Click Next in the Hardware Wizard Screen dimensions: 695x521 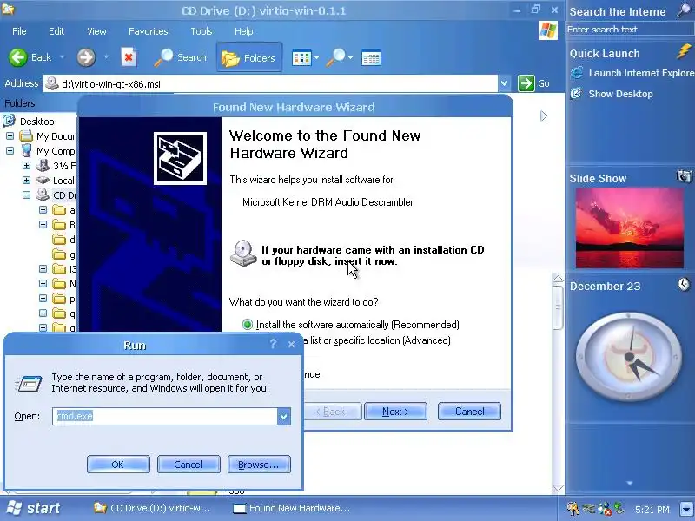tap(395, 411)
